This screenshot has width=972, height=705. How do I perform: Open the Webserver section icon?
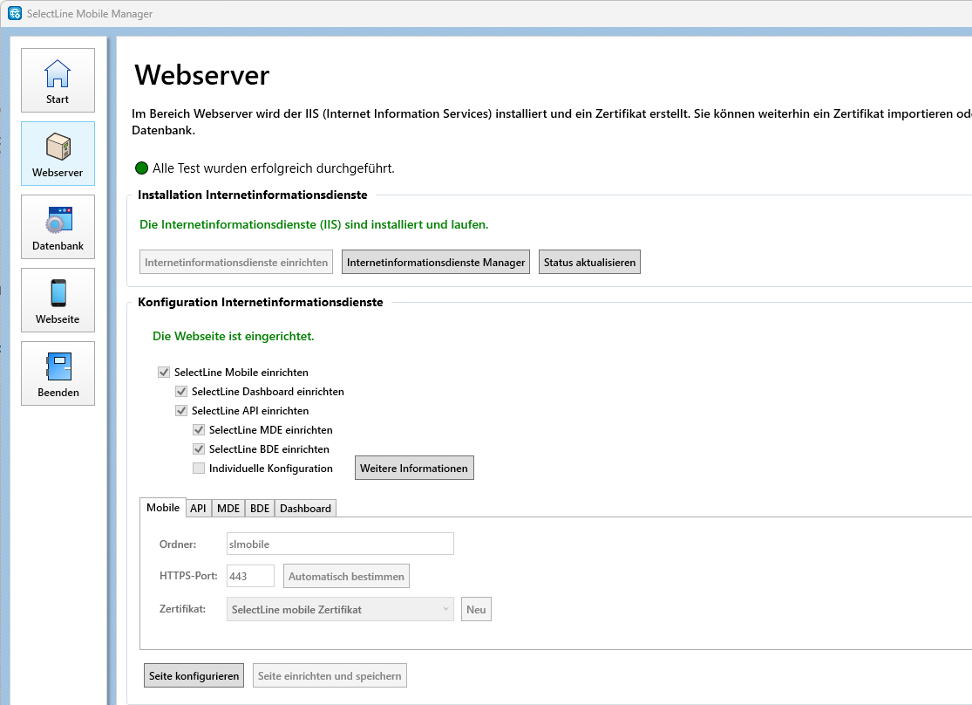pos(58,147)
